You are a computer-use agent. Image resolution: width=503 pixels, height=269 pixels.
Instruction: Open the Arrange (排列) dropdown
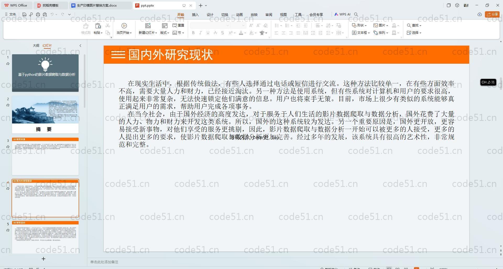coord(381,33)
